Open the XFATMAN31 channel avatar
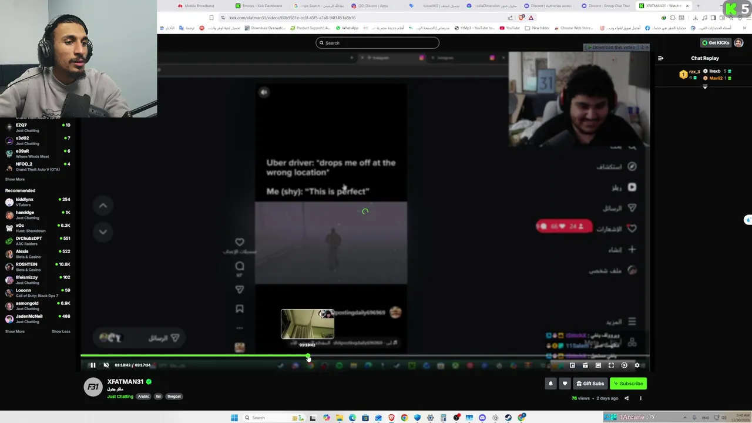Screen dimensions: 752x423 tap(93, 387)
